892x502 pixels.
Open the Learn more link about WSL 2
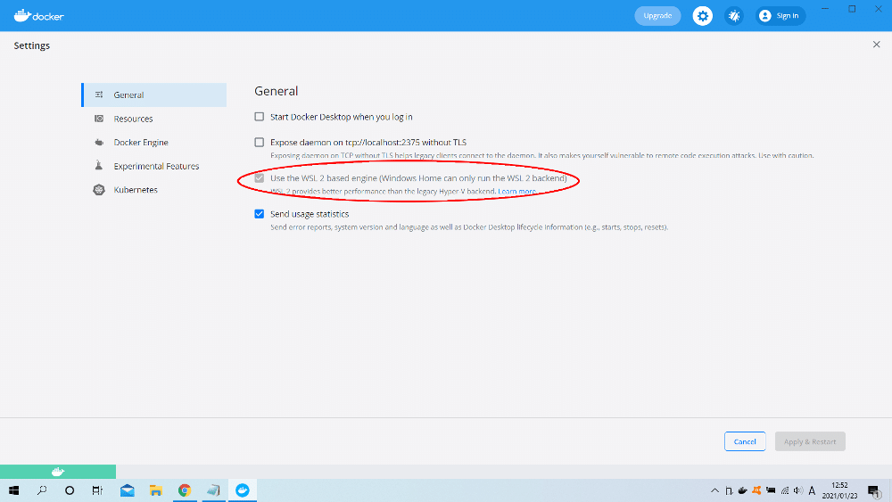coord(516,192)
